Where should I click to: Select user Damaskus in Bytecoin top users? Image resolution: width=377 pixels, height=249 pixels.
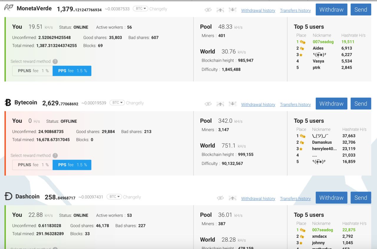pyautogui.click(x=322, y=142)
